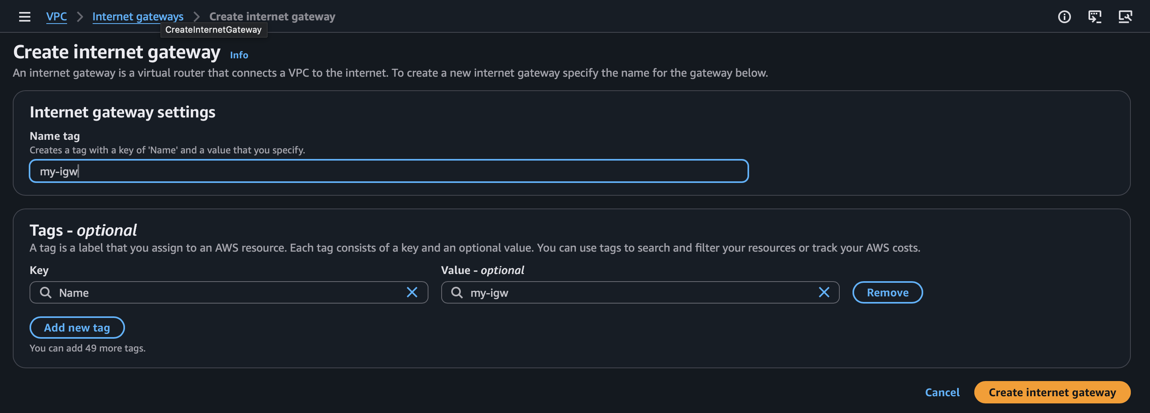Clear the Value field with X

(x=824, y=292)
